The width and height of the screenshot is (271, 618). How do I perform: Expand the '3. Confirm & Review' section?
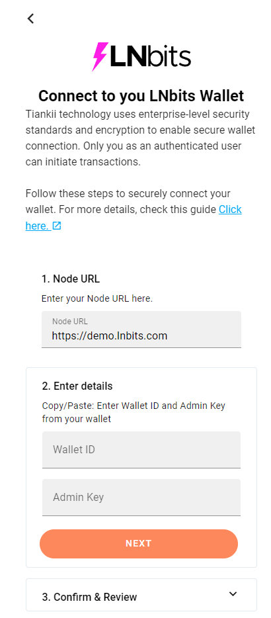click(x=141, y=595)
